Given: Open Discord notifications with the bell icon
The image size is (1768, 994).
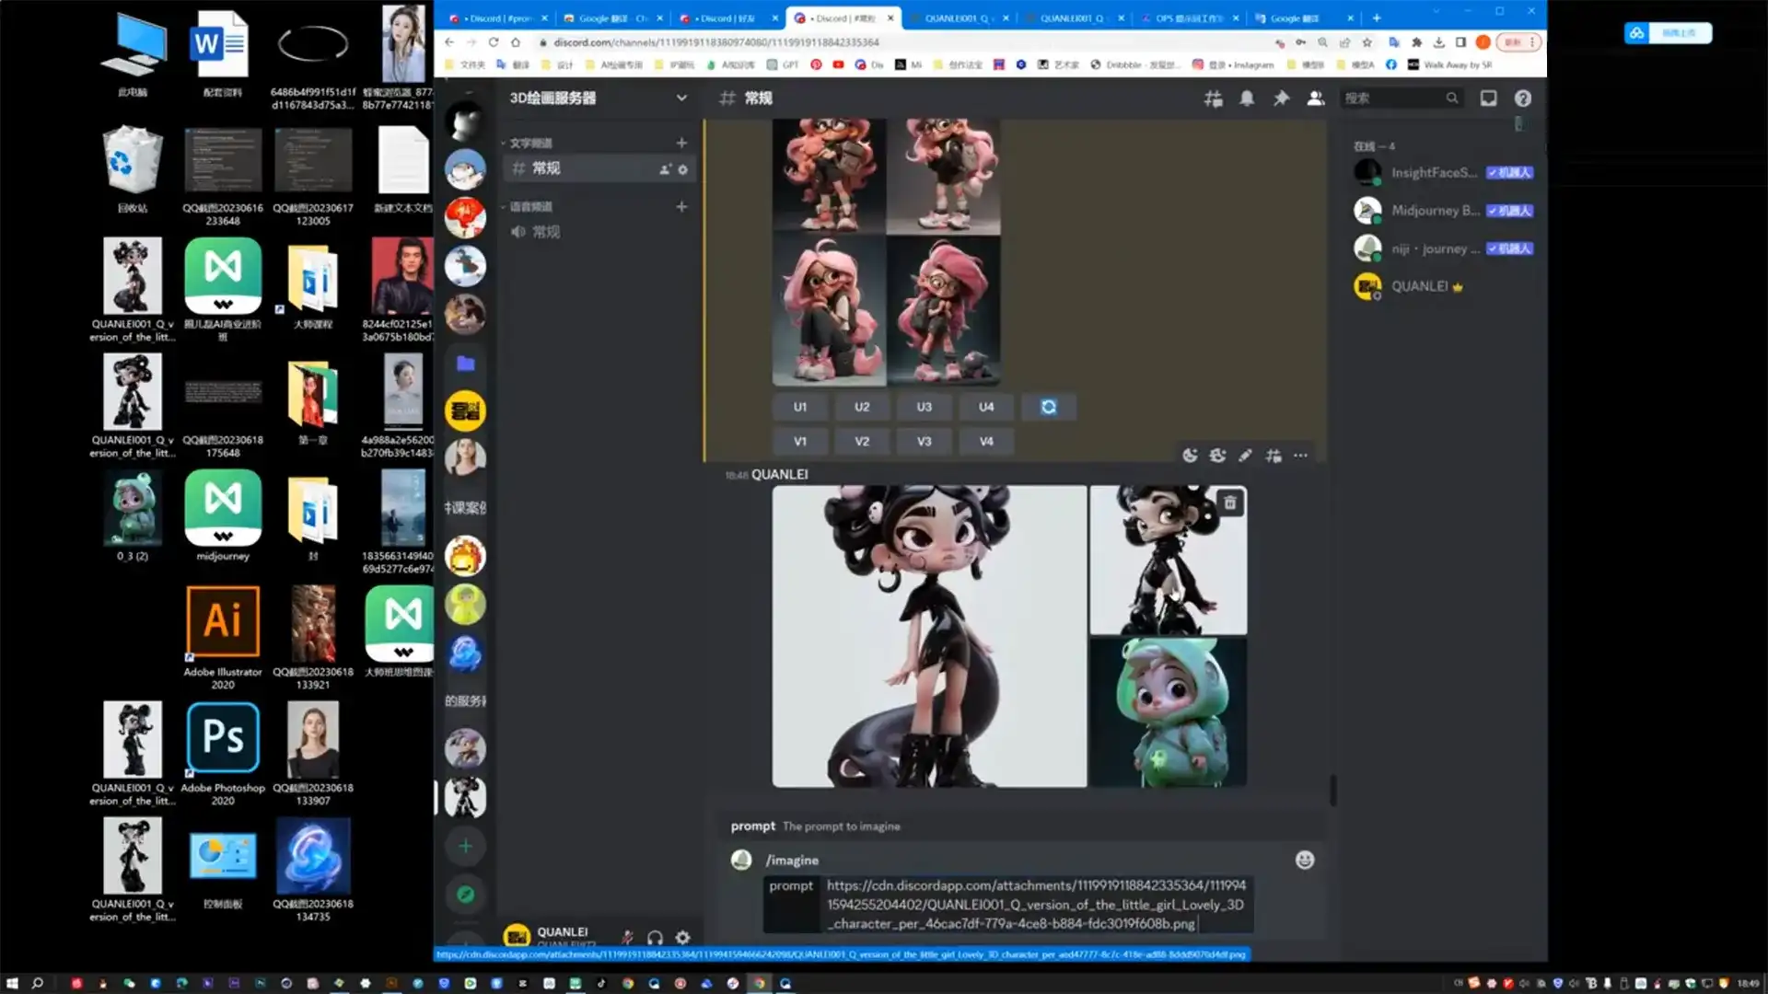Looking at the screenshot, I should (1247, 98).
